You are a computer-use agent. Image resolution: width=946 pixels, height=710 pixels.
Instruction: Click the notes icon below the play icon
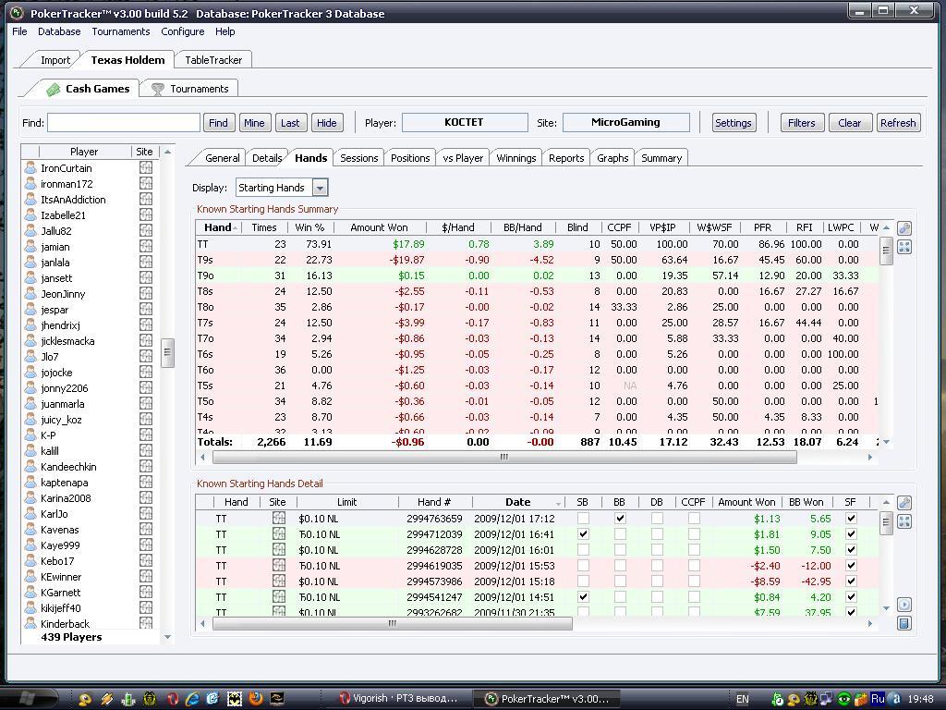tap(904, 623)
